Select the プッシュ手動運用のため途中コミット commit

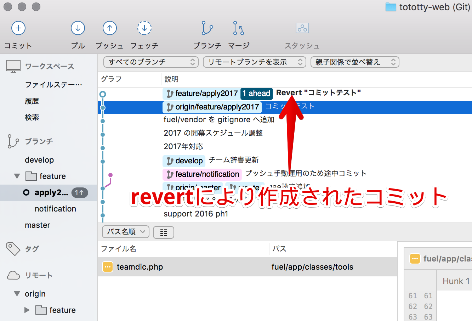[306, 174]
